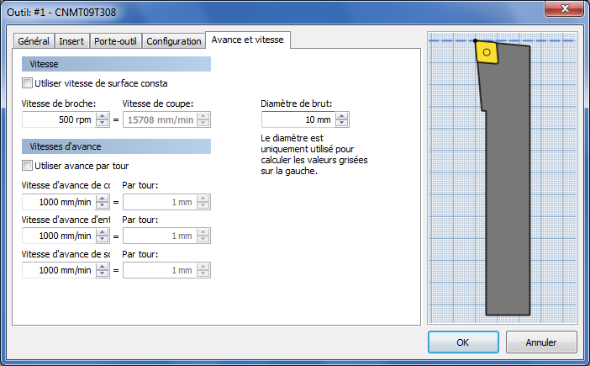590x366 pixels.
Task: Focus the Diamètre de brut field
Action: [298, 119]
